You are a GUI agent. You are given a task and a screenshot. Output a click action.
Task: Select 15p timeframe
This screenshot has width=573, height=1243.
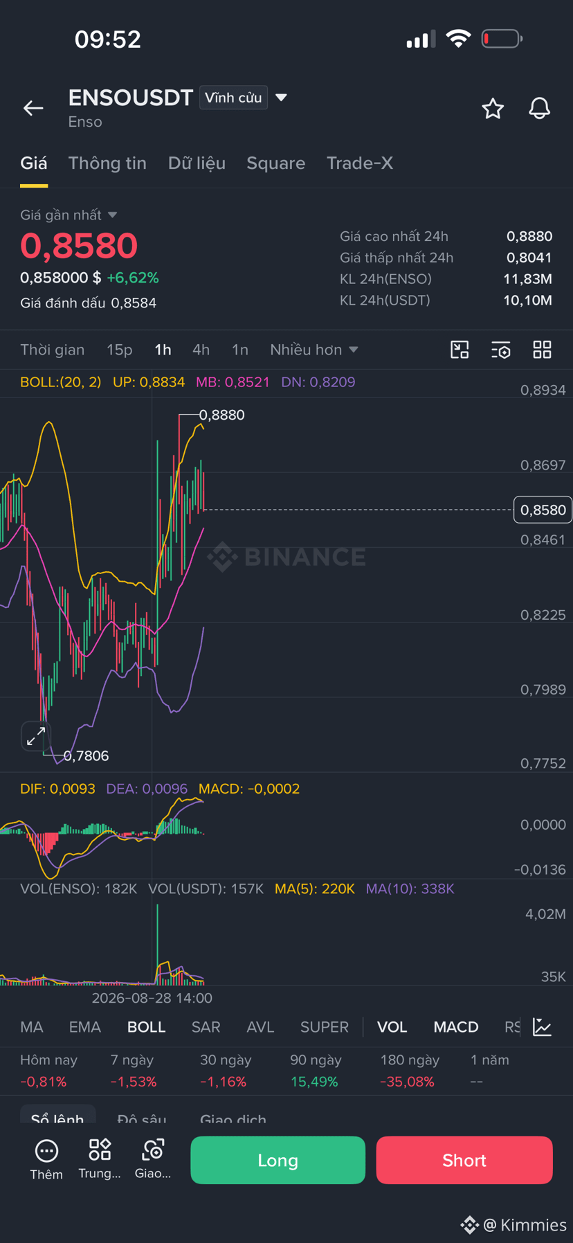click(120, 350)
